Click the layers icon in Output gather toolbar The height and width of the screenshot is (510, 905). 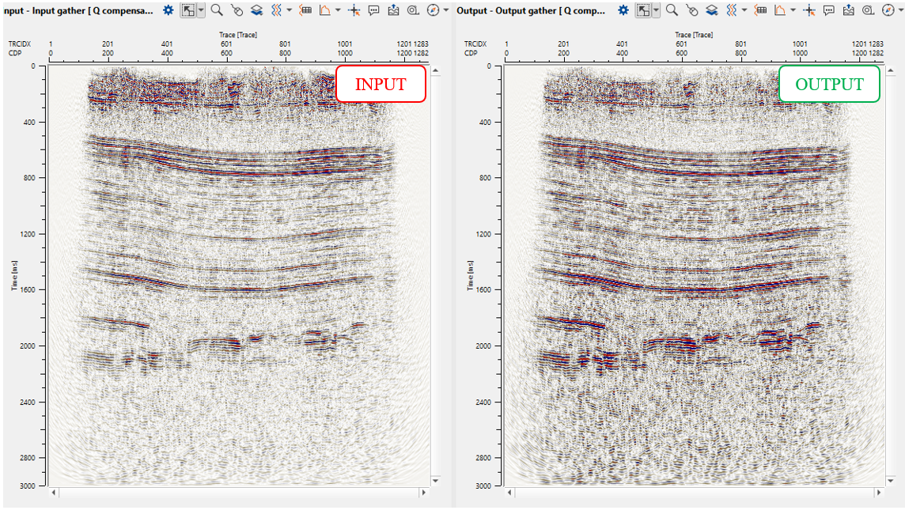712,10
